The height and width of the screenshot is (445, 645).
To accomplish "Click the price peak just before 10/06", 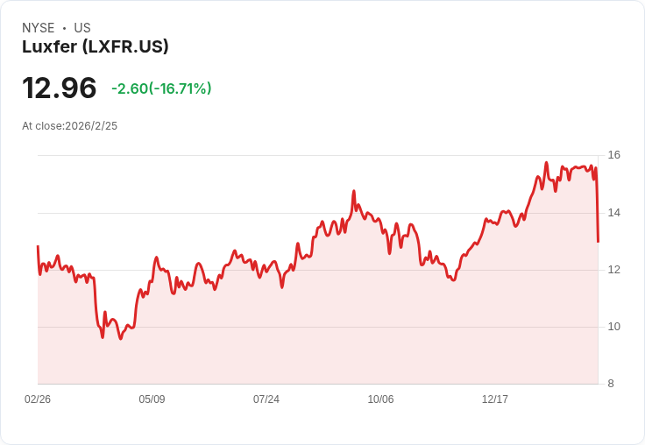I will point(354,191).
